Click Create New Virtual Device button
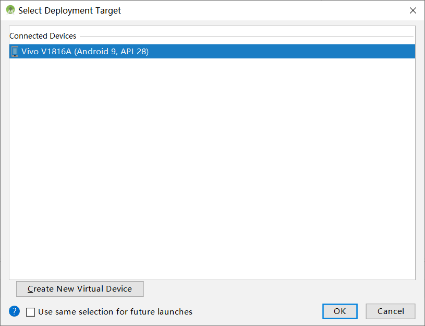Viewport: 425px width, 326px height. click(80, 289)
